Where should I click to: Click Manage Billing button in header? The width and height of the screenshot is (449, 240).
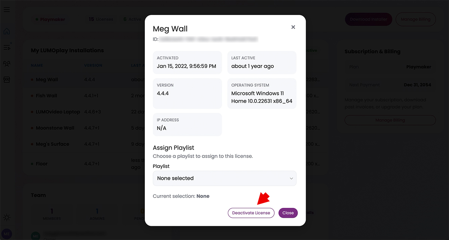416,19
